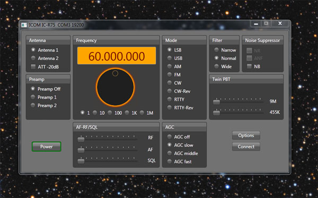Click the RF gain slider handle
The image size is (318, 198).
81,139
